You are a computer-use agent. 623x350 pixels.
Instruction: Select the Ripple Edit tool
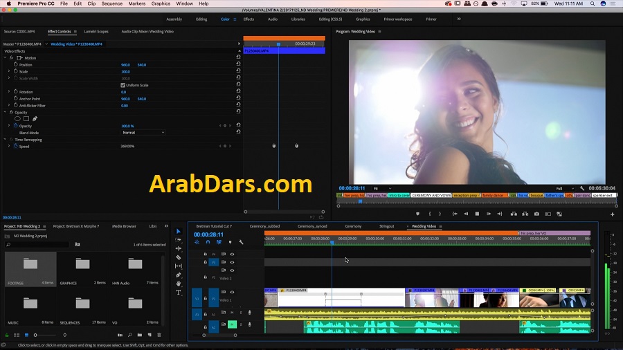(179, 248)
